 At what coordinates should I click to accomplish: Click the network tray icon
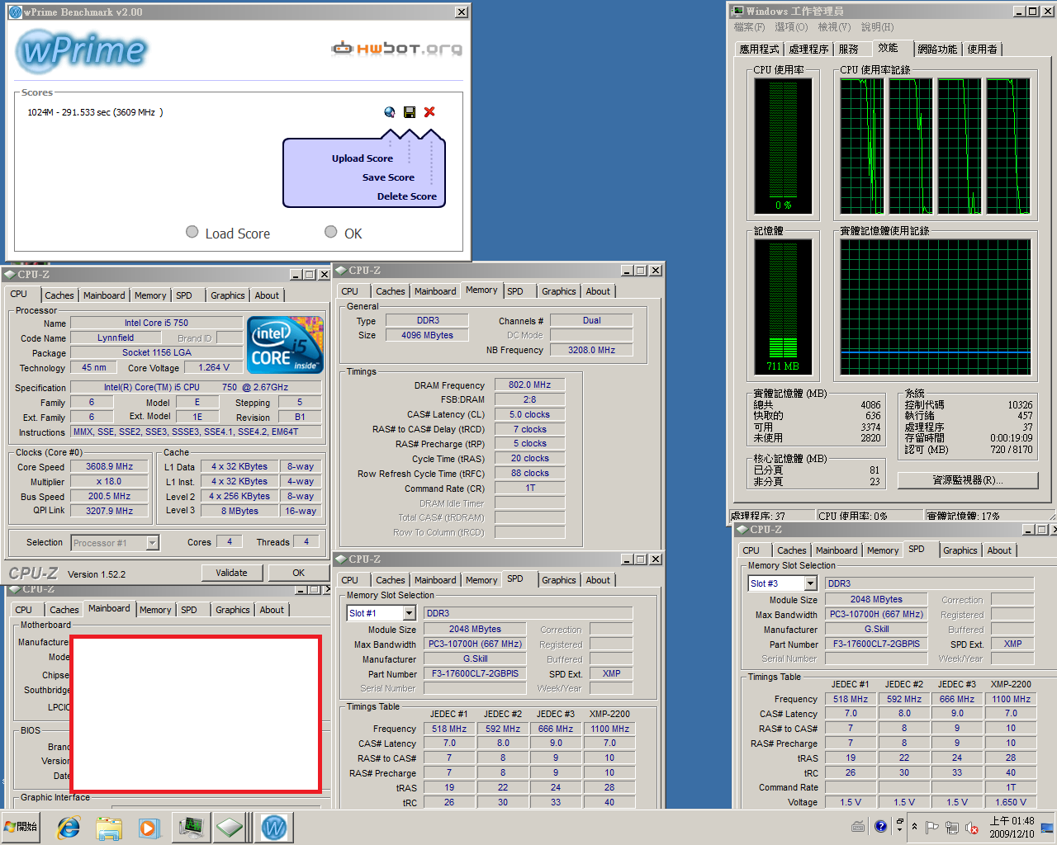[952, 827]
